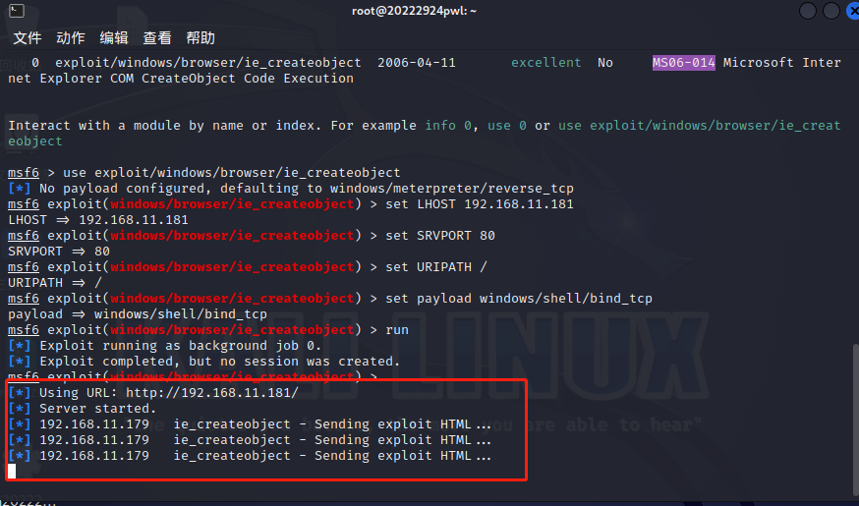Click the 'excellent' rank text

(x=545, y=63)
